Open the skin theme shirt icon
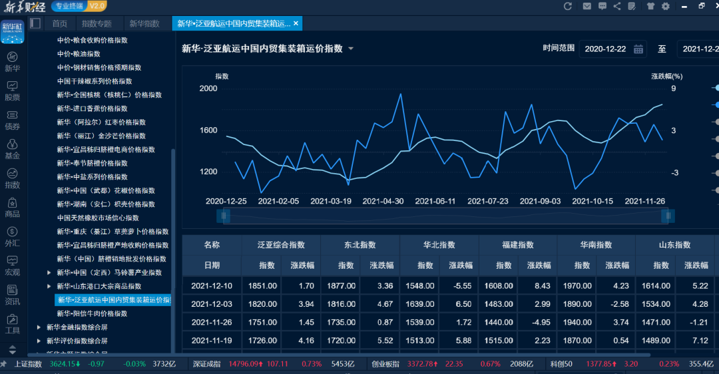The width and height of the screenshot is (719, 374). (x=650, y=7)
